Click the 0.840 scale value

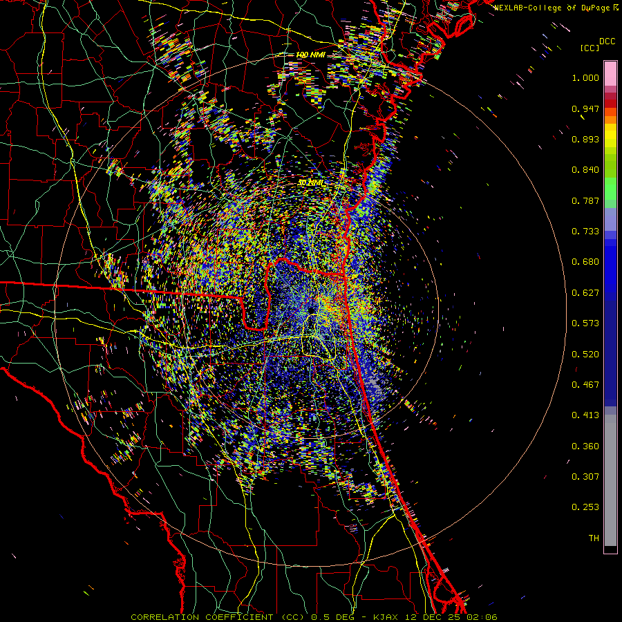click(x=585, y=170)
